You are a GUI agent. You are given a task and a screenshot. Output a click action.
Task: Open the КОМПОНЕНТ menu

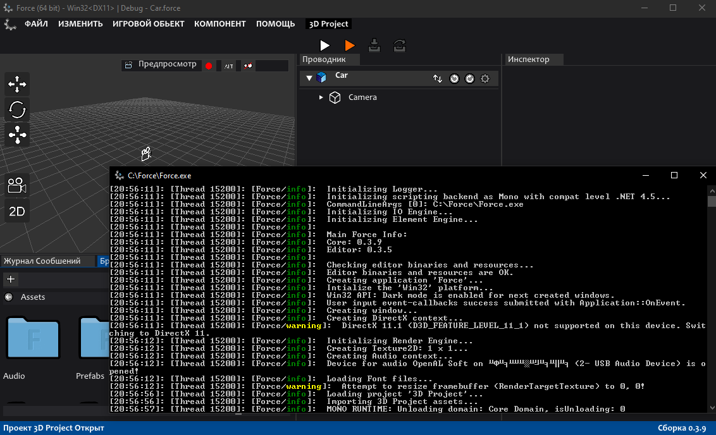(x=220, y=23)
